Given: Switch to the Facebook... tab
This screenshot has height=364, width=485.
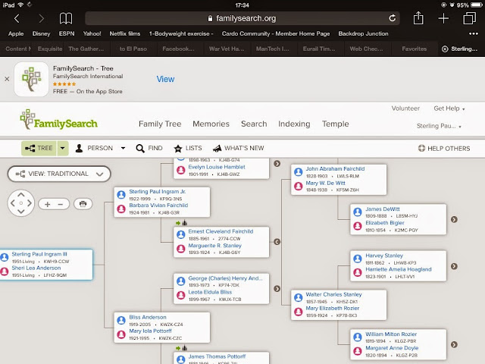Looking at the screenshot, I should [x=178, y=49].
